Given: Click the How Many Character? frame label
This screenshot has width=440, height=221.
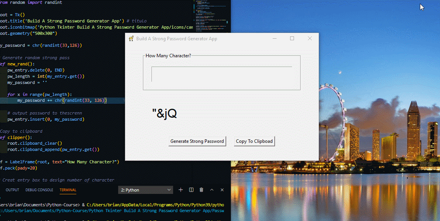Looking at the screenshot, I should (168, 55).
